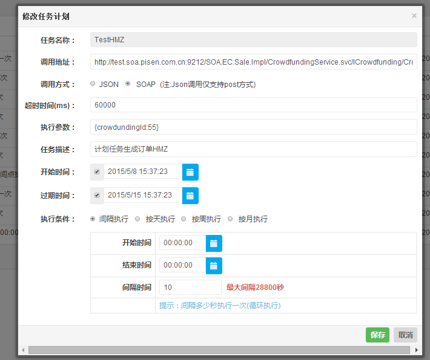Choose 按天执行 execution condition
This screenshot has height=360, width=430.
point(138,219)
